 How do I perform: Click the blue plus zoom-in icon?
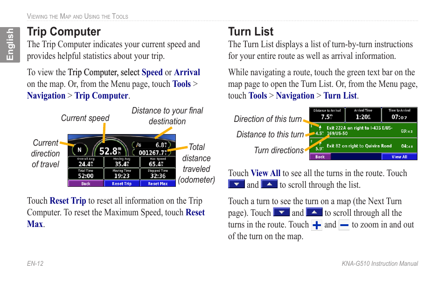pyautogui.click(x=317, y=225)
